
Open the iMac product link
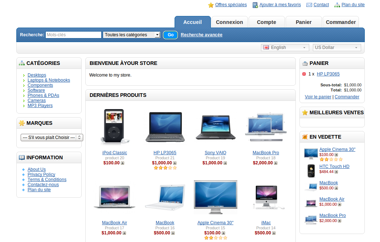pyautogui.click(x=266, y=223)
